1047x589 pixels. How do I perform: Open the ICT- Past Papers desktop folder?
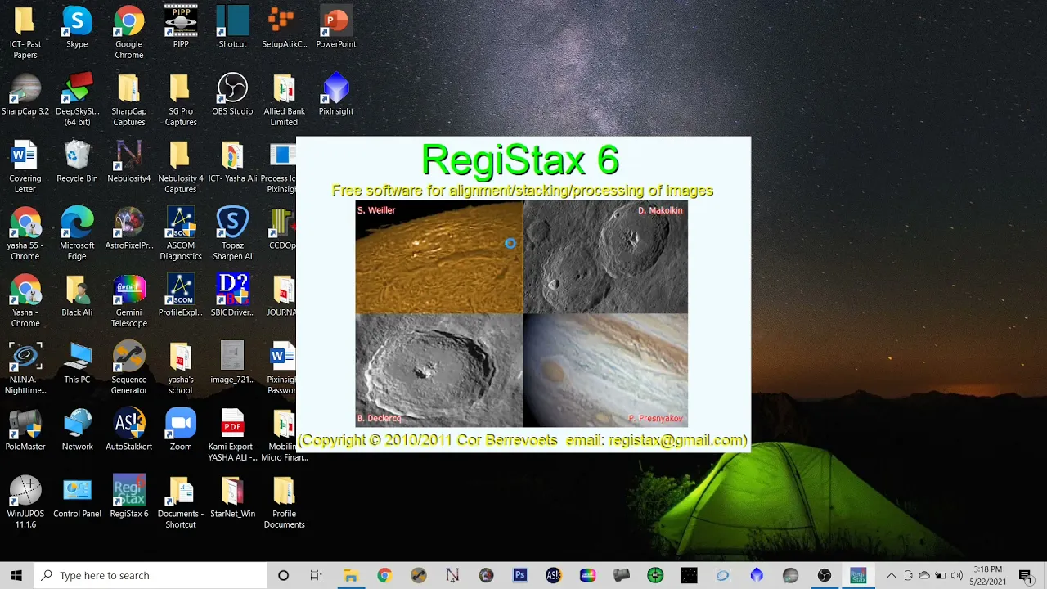tap(25, 32)
